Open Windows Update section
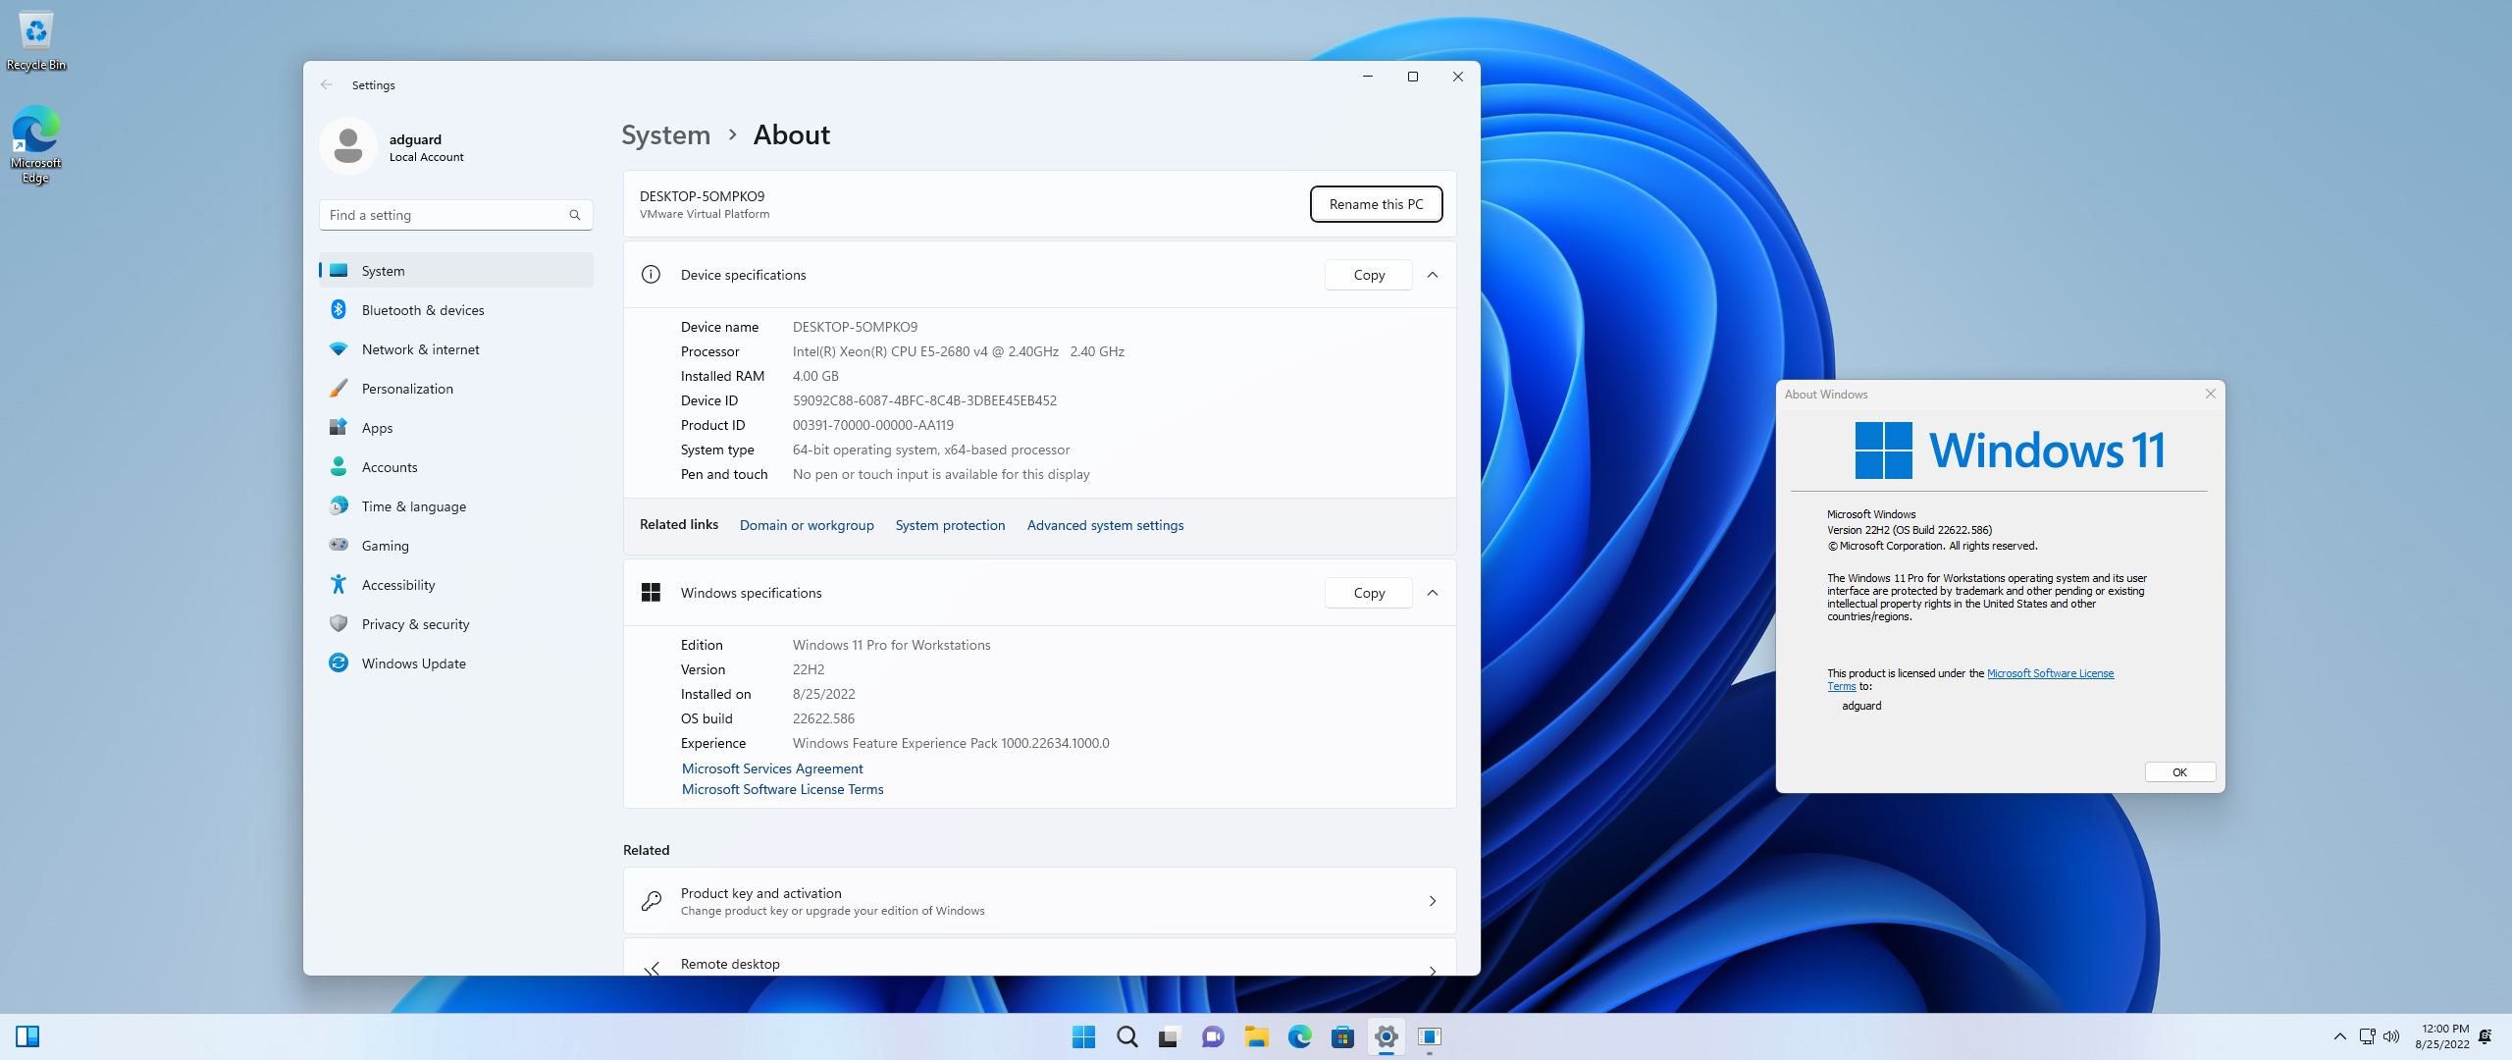 pos(413,663)
